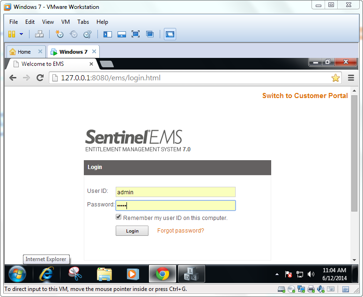Screen dimensions: 363x297
Task: Open a new Chrome tab
Action: pos(106,64)
